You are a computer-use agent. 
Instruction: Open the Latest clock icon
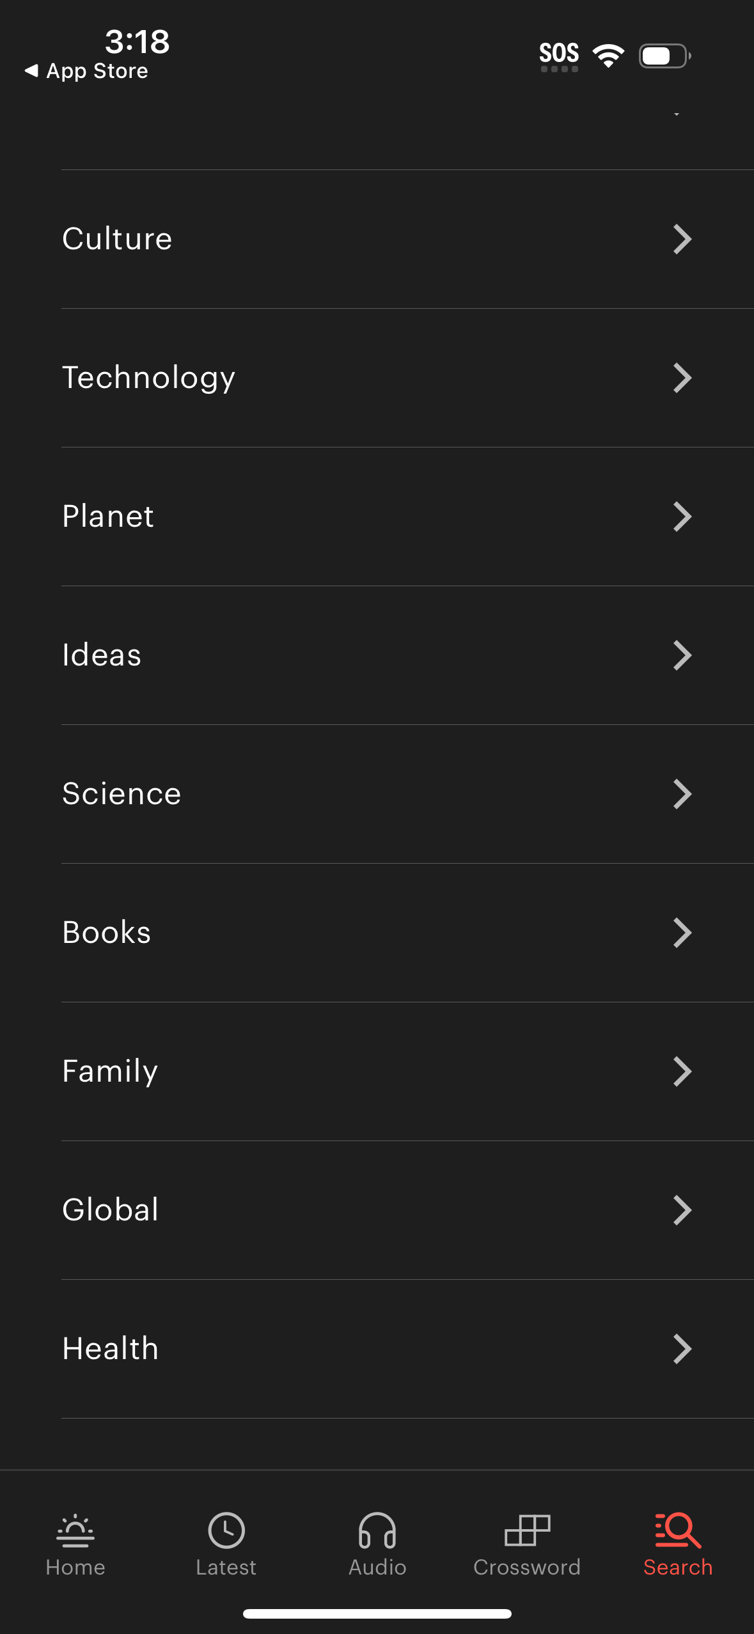[x=226, y=1530]
